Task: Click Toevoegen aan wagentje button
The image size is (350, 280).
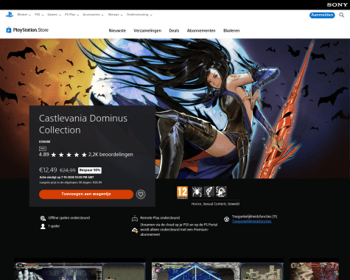Action: click(x=86, y=195)
